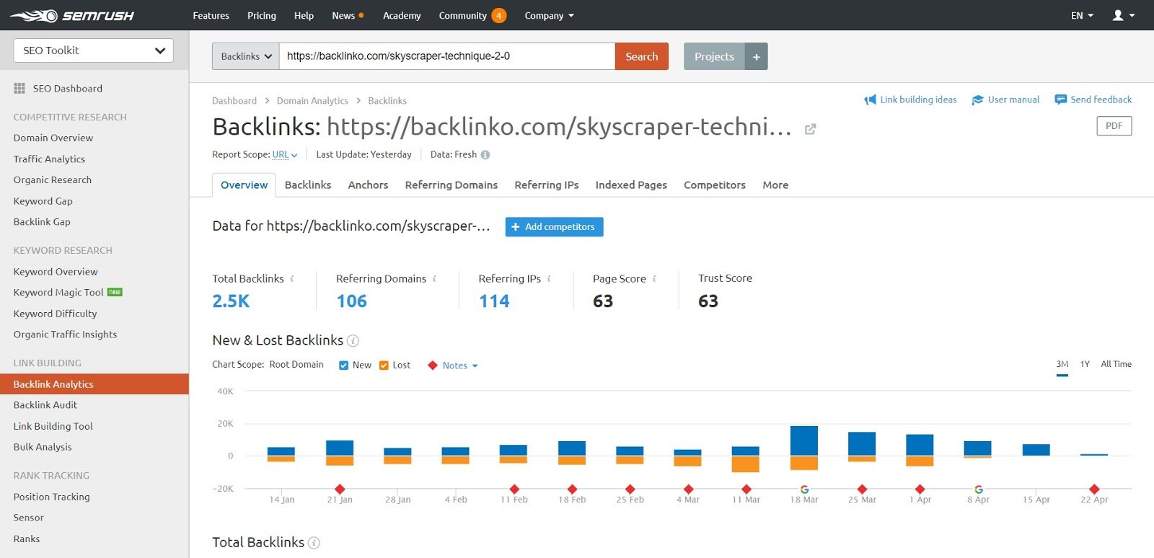This screenshot has height=558, width=1154.
Task: Open Pricing in the top navigation
Action: point(262,15)
